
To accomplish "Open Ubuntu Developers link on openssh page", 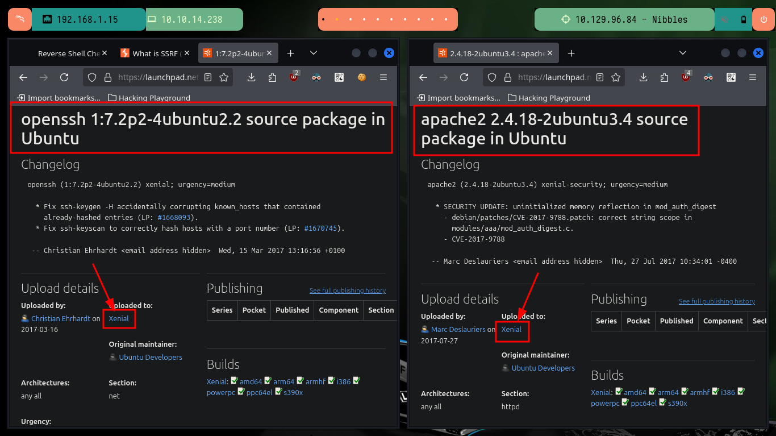I will [151, 358].
